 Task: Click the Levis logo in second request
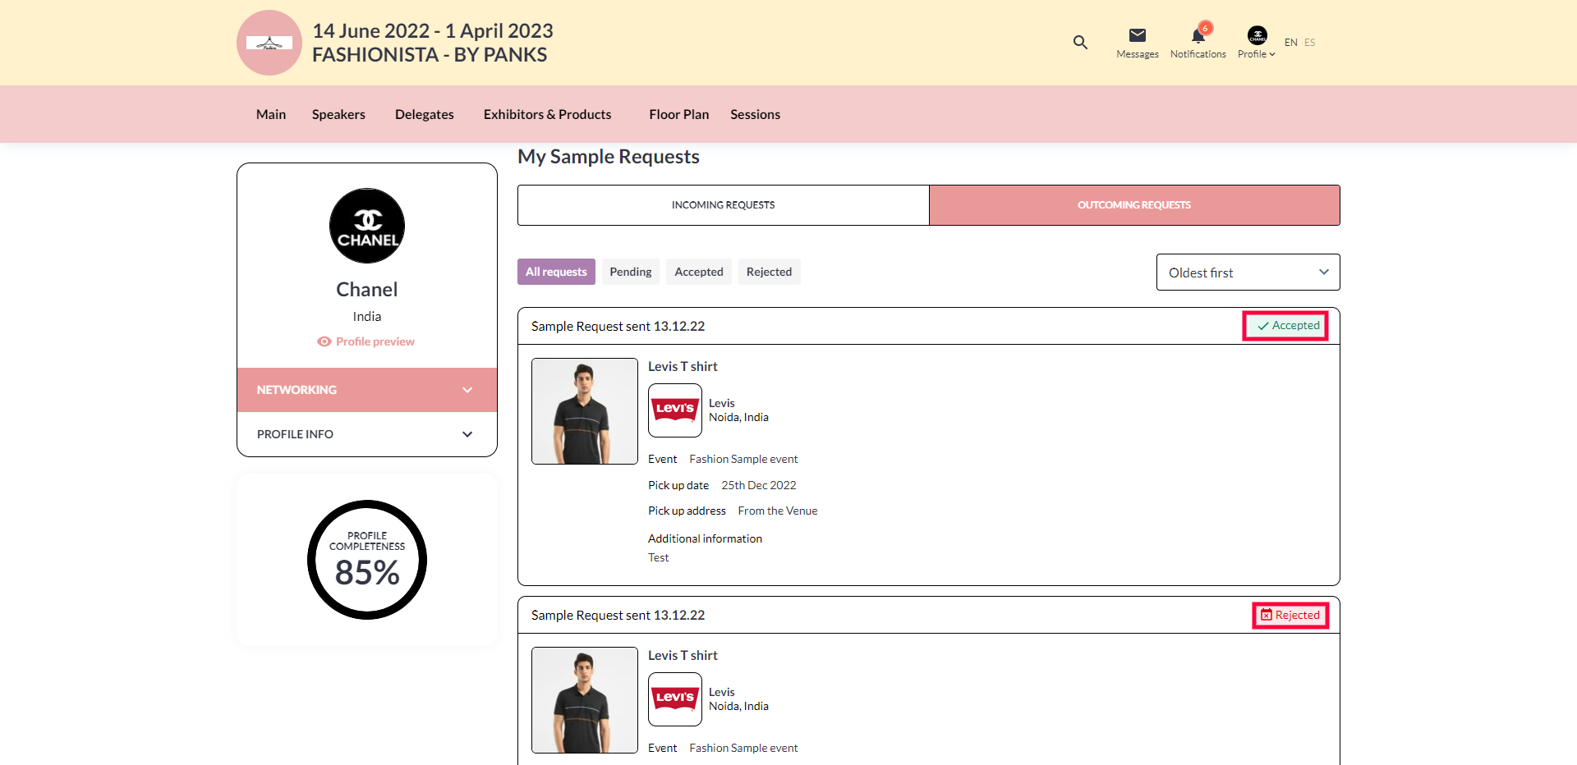click(675, 699)
